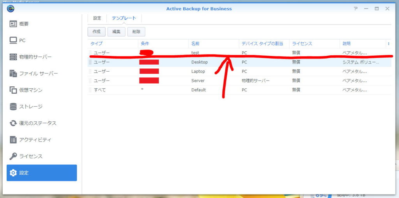The image size is (399, 198).
Task: Open the 概要 overview icon in sidebar
Action: 13,24
